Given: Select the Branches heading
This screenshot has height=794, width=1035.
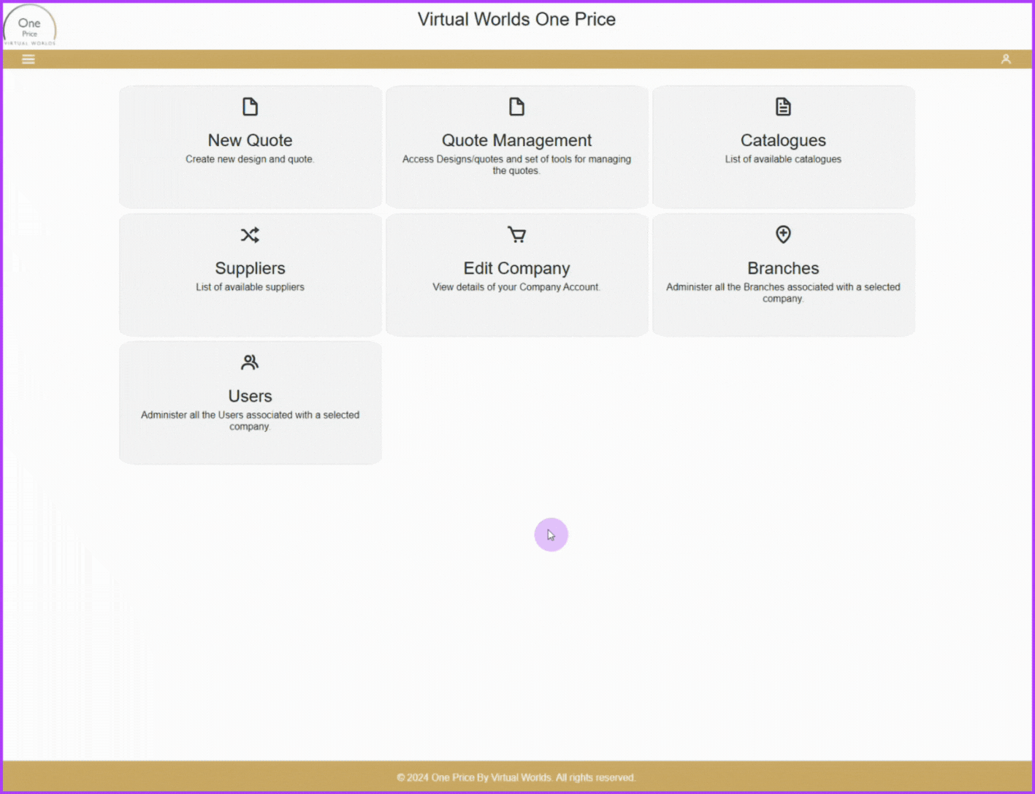Looking at the screenshot, I should [x=783, y=268].
